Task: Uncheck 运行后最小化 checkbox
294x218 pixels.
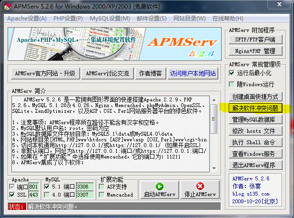Action: coord(232,73)
